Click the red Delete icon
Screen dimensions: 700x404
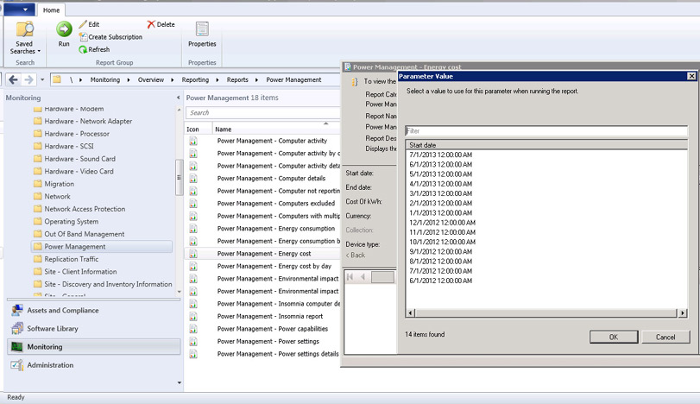point(151,24)
